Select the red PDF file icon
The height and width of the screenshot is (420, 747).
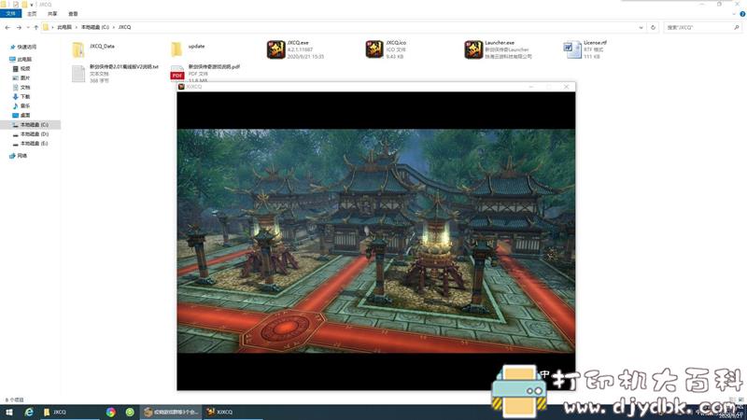click(177, 74)
